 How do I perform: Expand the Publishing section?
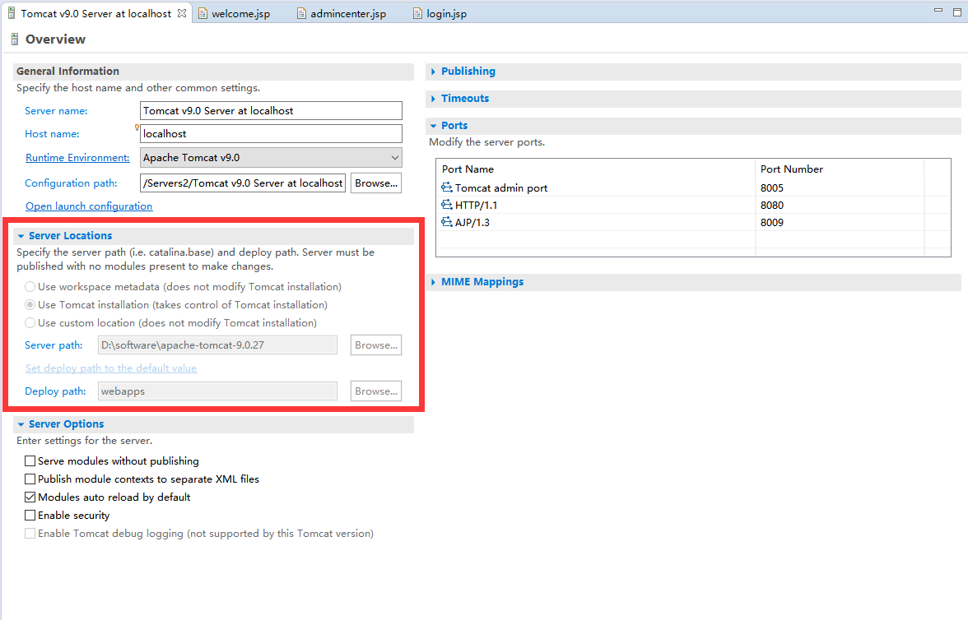433,72
